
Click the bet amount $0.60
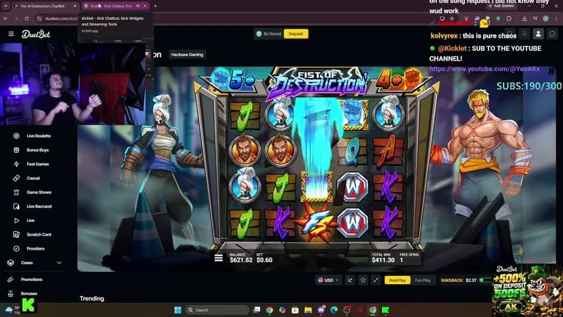pyautogui.click(x=264, y=260)
